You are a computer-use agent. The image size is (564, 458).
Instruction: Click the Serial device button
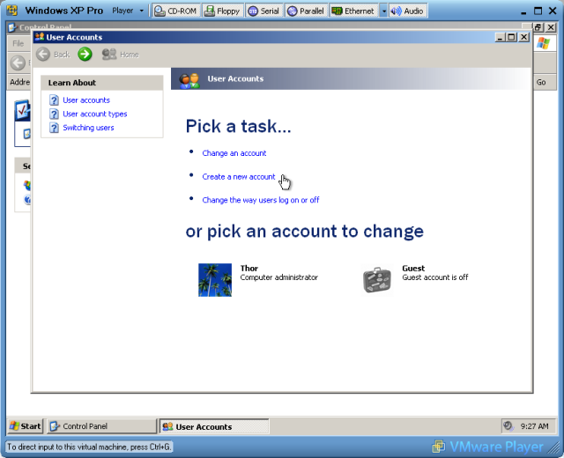(263, 11)
